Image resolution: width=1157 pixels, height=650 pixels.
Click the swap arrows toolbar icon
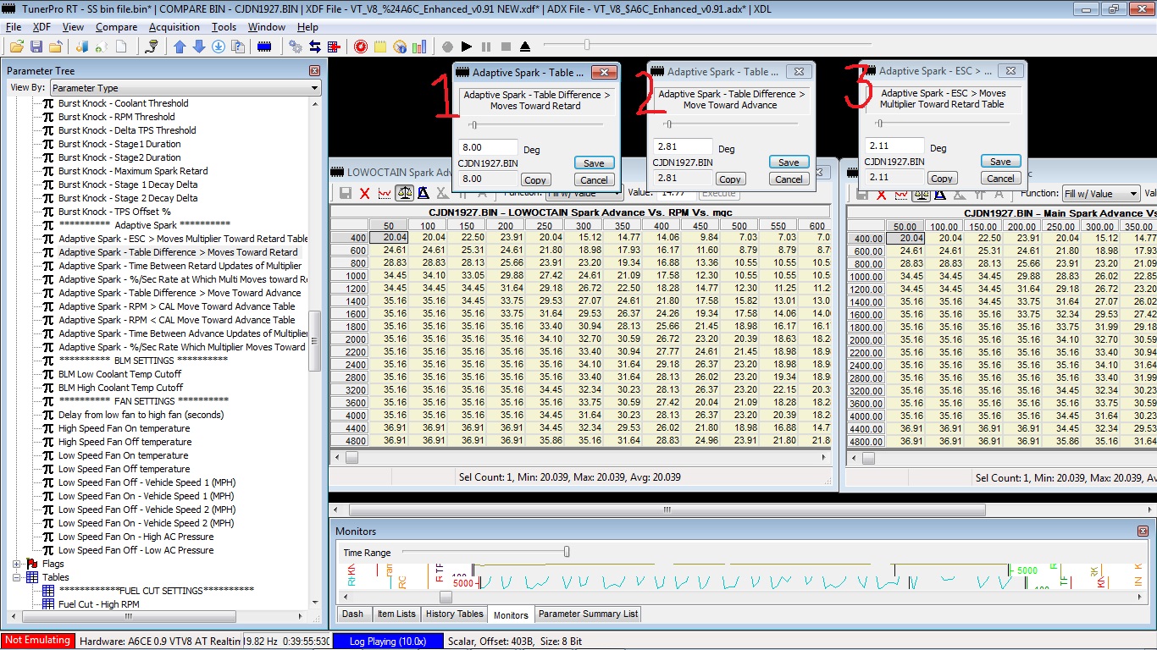314,47
